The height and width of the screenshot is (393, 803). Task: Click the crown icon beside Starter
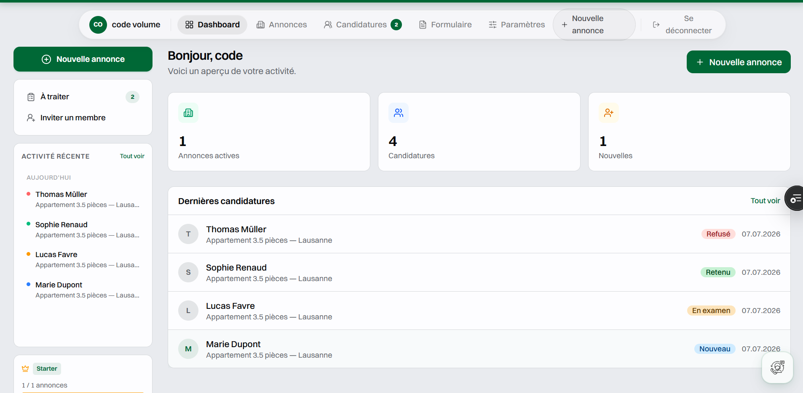25,369
